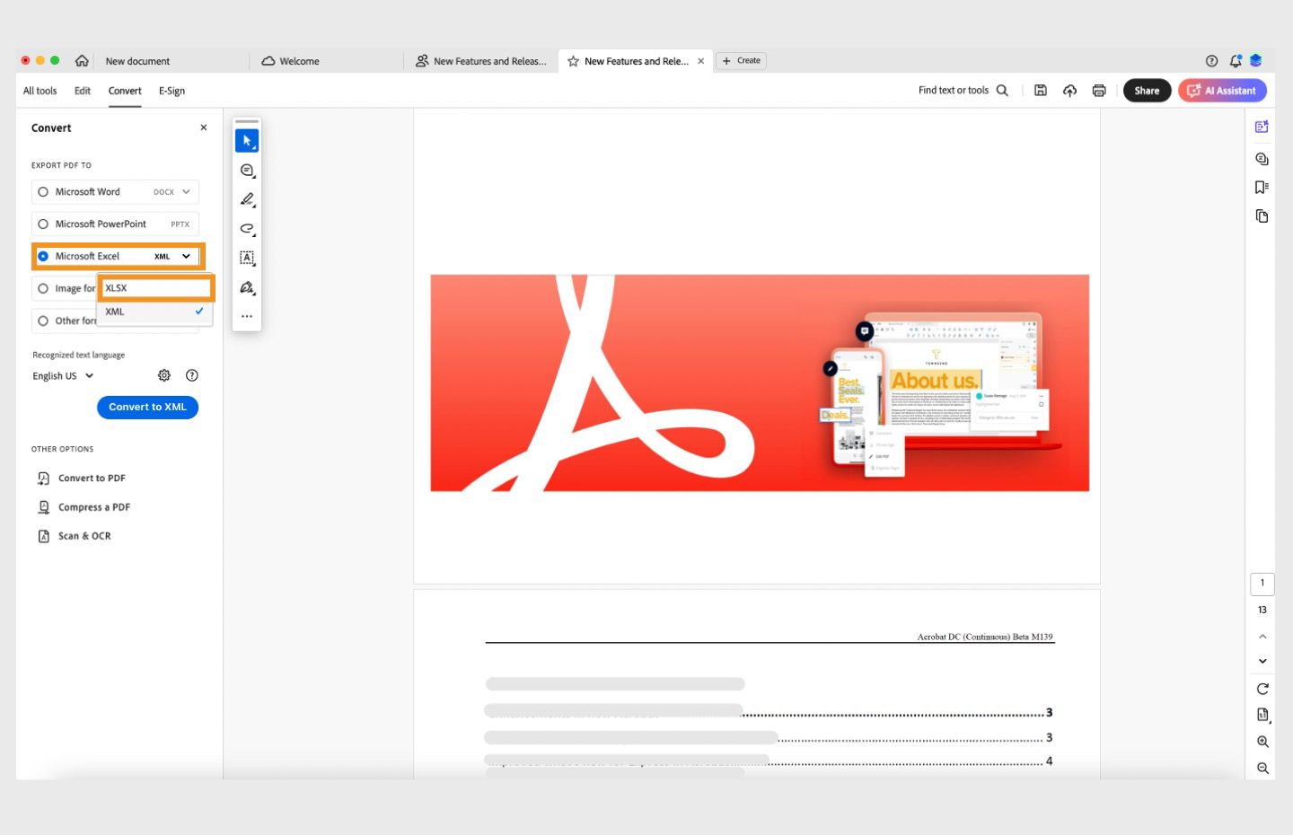This screenshot has width=1293, height=835.
Task: Select the freehand Draw tool
Action: [x=247, y=229]
